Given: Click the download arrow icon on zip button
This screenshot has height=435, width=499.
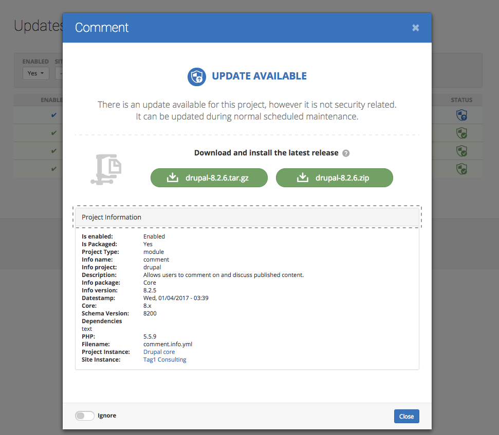Looking at the screenshot, I should (x=303, y=177).
